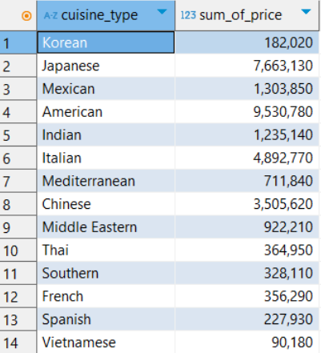Click the value 356,290

click(x=288, y=296)
